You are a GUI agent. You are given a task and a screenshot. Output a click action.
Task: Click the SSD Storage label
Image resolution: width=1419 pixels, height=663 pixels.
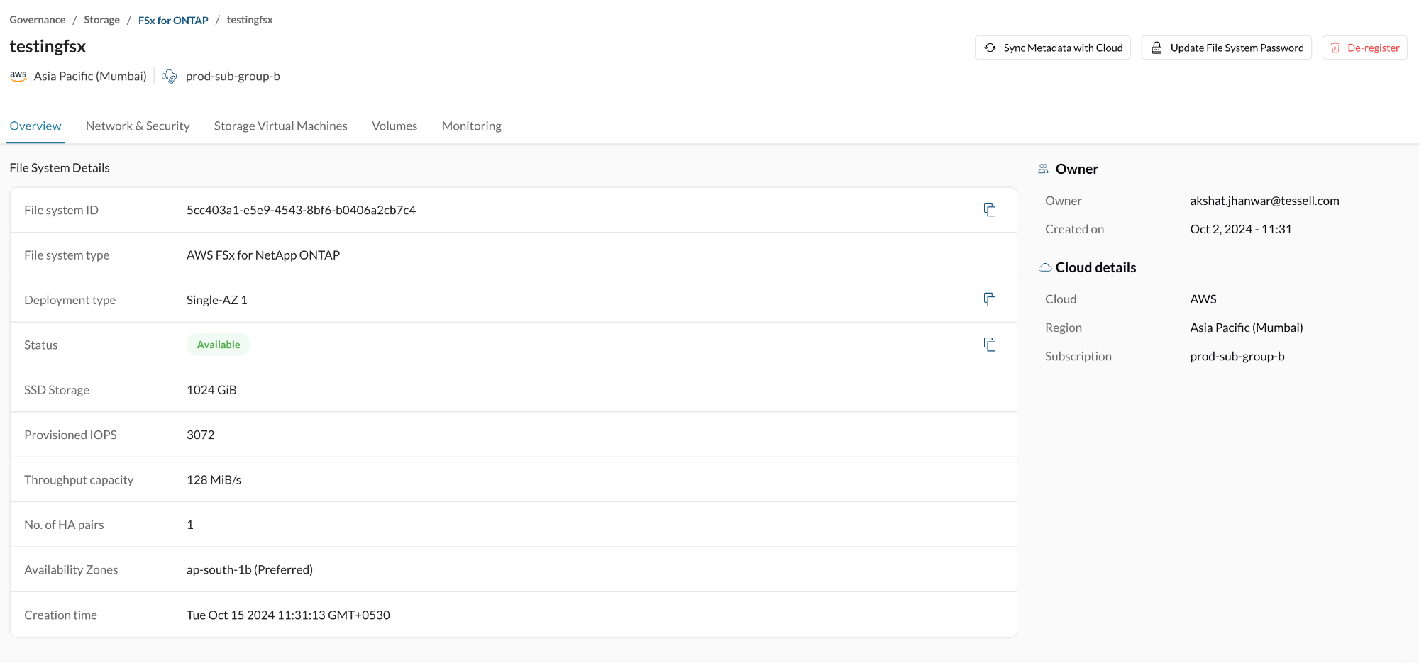point(57,390)
